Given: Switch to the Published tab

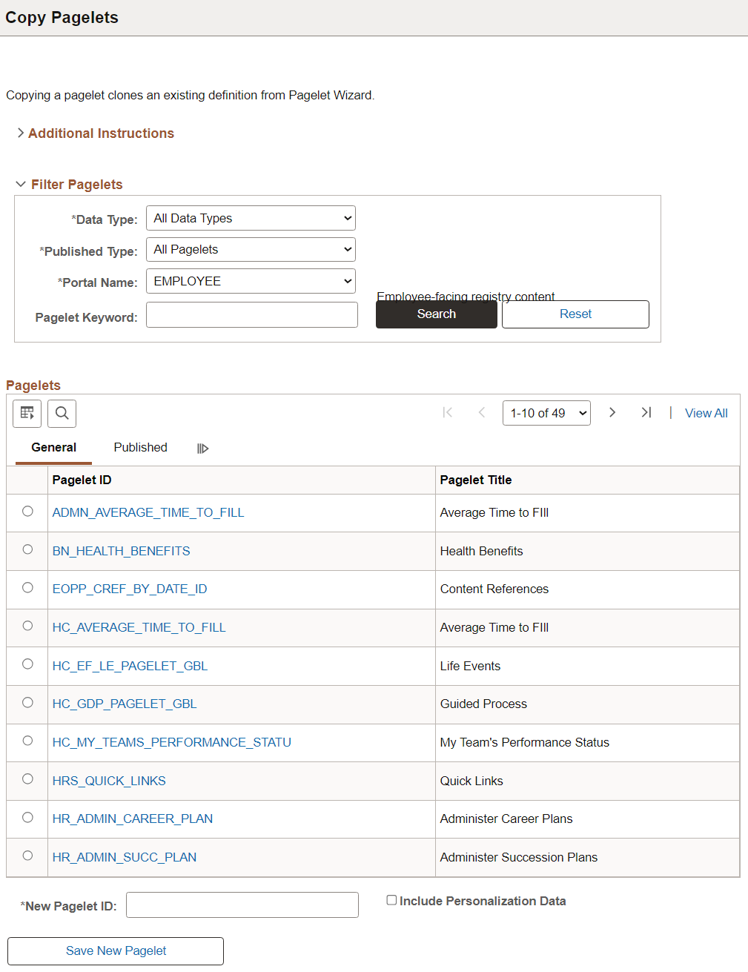Looking at the screenshot, I should 140,447.
